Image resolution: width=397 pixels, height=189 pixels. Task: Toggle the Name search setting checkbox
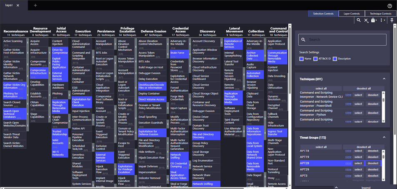click(x=301, y=59)
